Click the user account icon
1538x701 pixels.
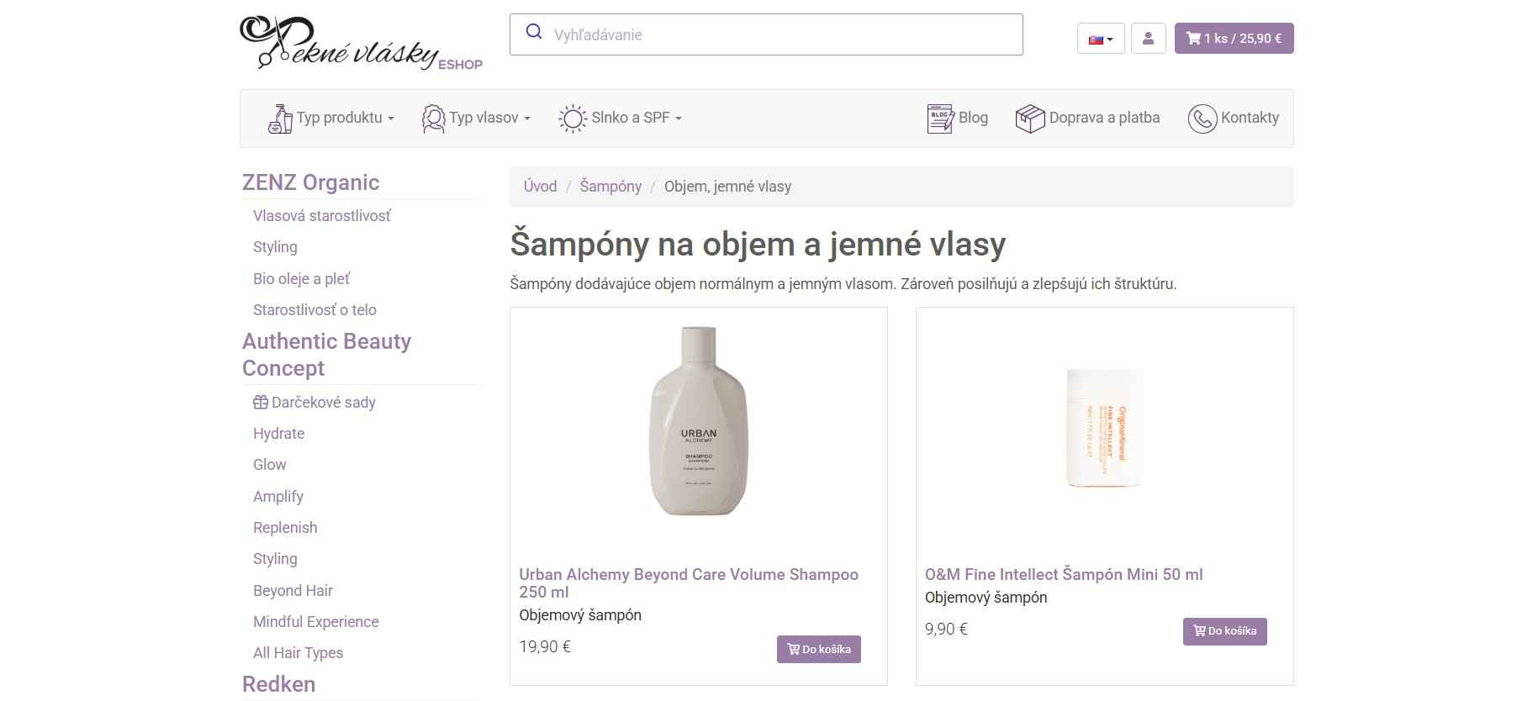1149,38
